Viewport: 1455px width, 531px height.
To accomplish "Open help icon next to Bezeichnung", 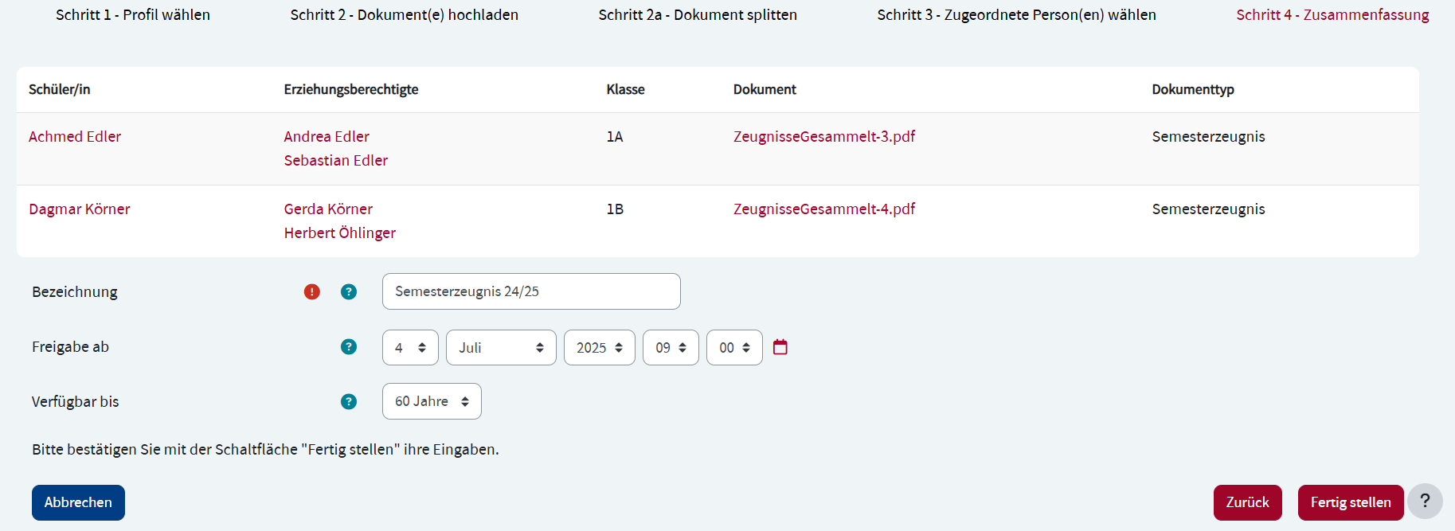I will [349, 292].
